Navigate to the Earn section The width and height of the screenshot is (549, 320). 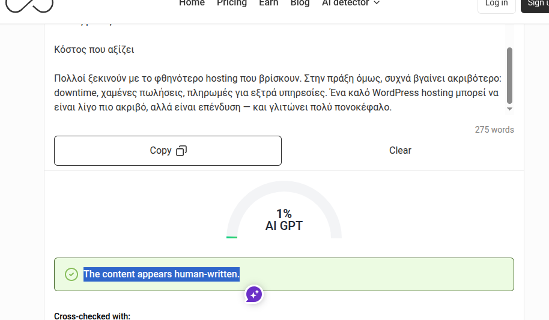tap(268, 3)
